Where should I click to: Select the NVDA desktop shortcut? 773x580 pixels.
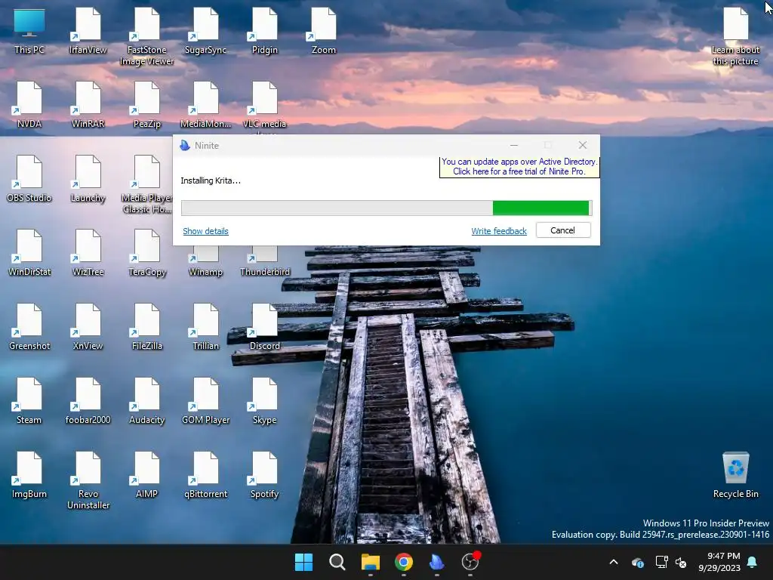coord(29,104)
